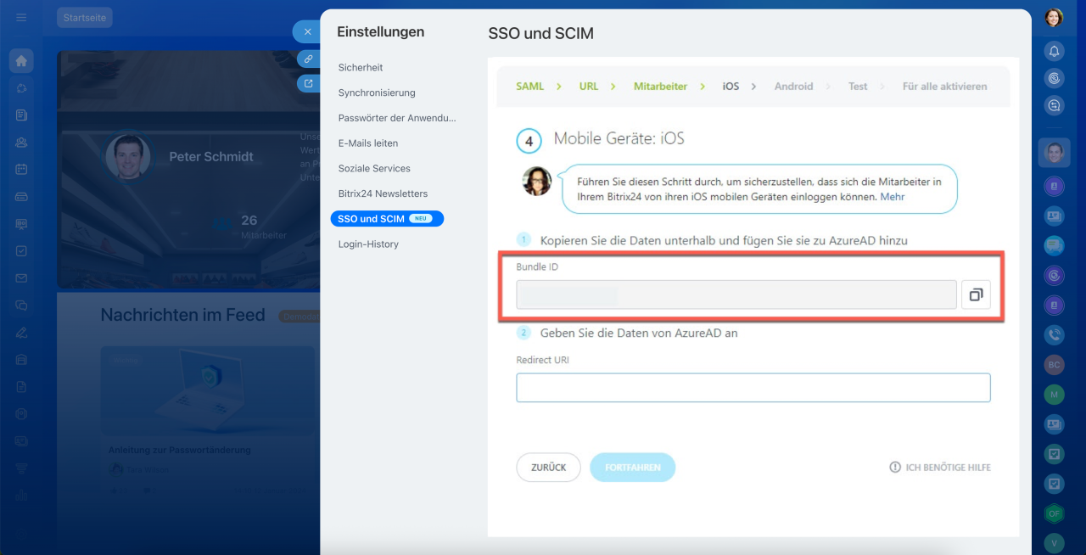Close the settings slider panel

point(307,32)
